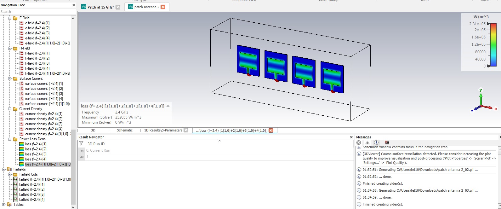Image resolution: width=501 pixels, height=209 pixels.
Task: Expand the Farfield Cuts folder
Action: 10,174
